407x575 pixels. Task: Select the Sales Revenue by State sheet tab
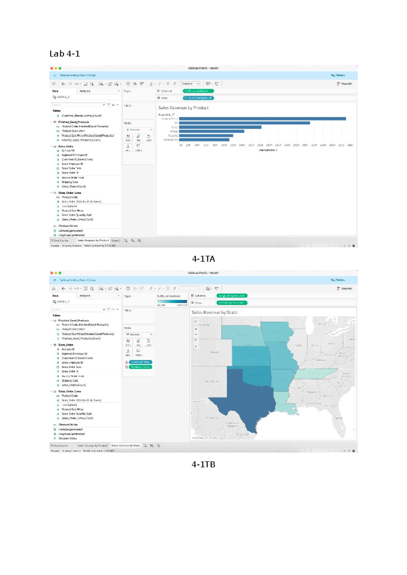click(x=125, y=446)
